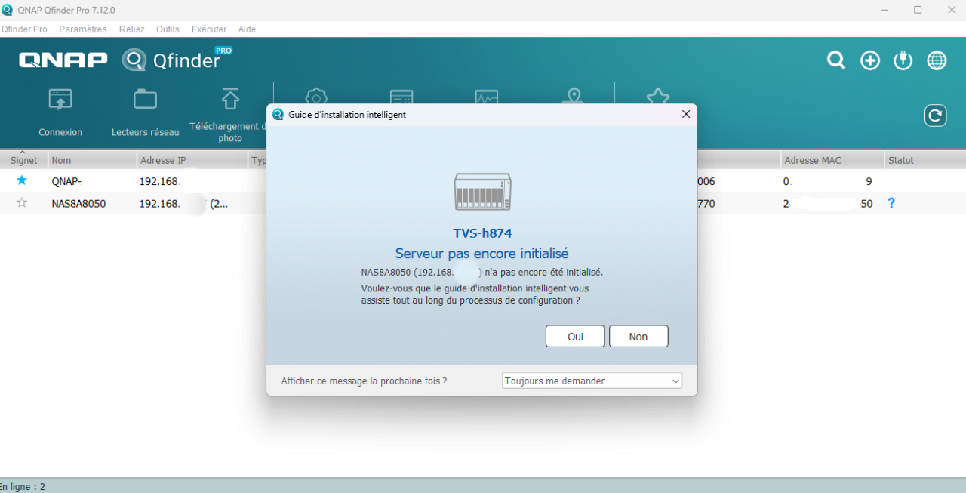Open the Paramètres menu
This screenshot has width=966, height=493.
[83, 29]
